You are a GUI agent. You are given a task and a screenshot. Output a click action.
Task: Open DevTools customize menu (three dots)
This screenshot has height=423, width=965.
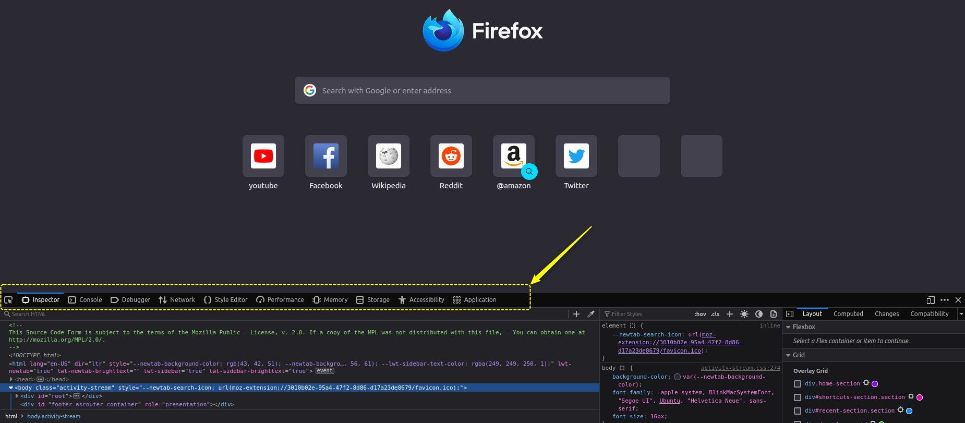point(945,300)
